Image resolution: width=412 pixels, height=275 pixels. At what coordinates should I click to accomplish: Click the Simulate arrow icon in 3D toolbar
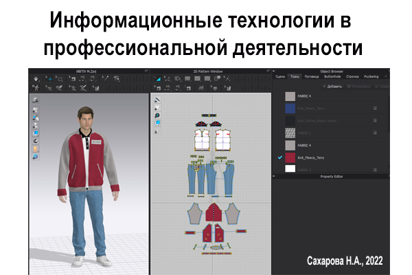point(35,79)
